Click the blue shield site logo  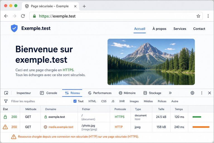click(x=14, y=28)
